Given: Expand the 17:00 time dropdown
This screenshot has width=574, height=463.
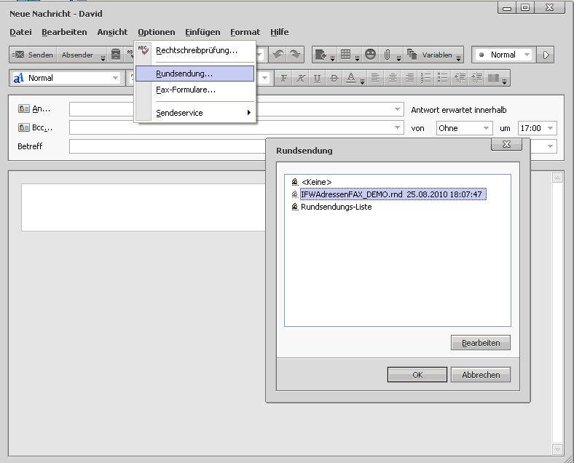Looking at the screenshot, I should click(537, 128).
